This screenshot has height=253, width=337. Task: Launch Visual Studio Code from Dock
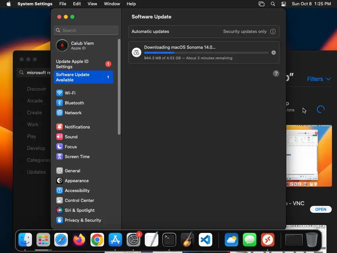[205, 239]
